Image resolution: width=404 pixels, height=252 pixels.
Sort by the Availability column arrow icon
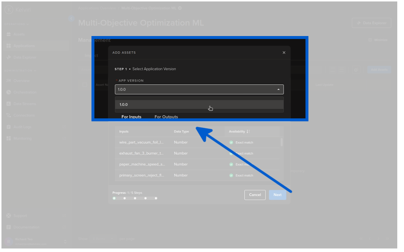[248, 132]
